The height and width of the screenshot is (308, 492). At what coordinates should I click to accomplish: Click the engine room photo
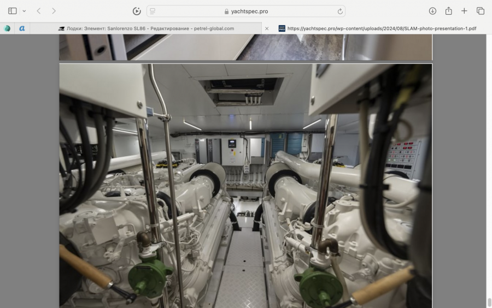[245, 186]
